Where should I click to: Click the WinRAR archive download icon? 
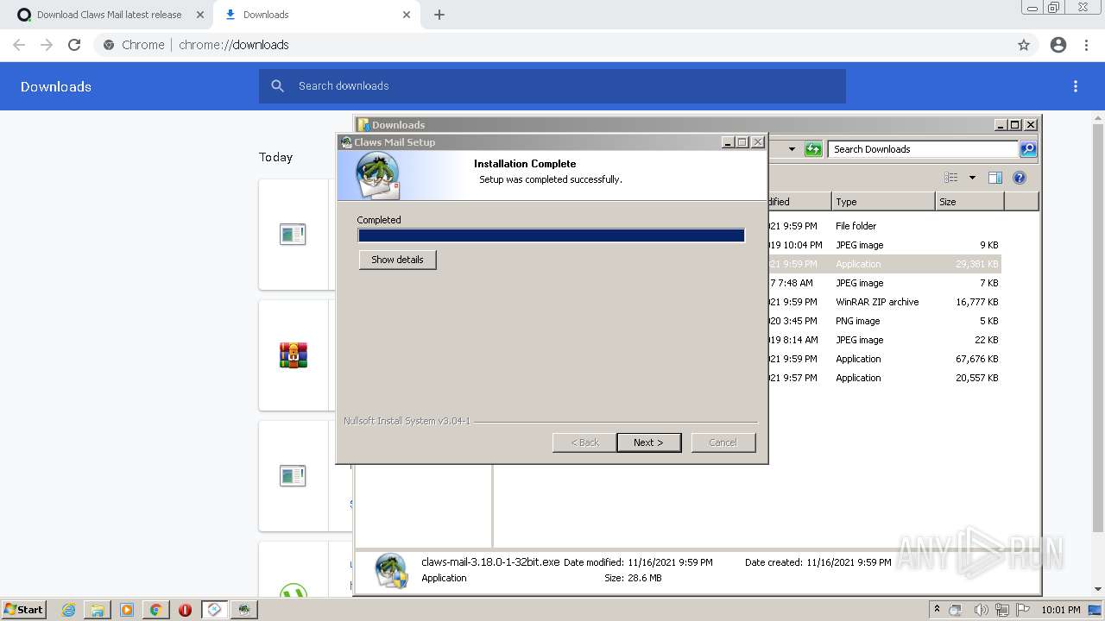click(294, 354)
